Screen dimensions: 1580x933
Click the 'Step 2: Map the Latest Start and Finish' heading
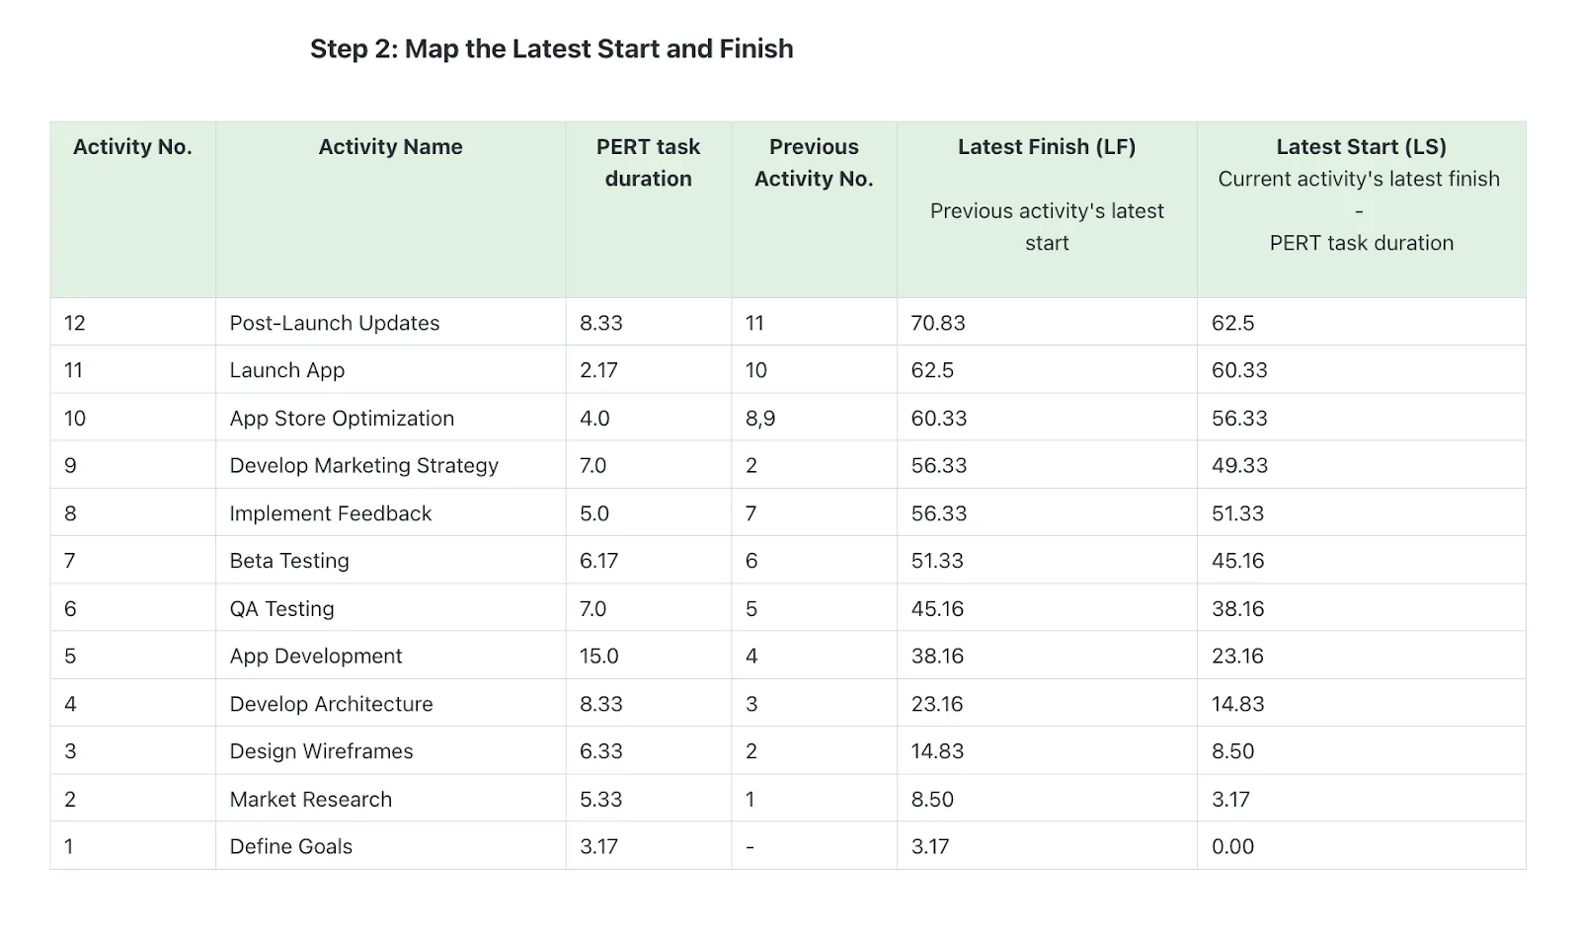[551, 48]
